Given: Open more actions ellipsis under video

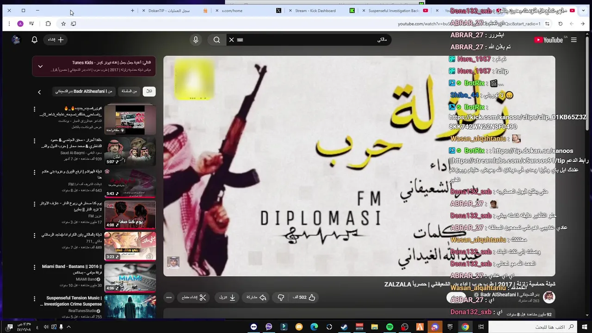Looking at the screenshot, I should tap(169, 297).
